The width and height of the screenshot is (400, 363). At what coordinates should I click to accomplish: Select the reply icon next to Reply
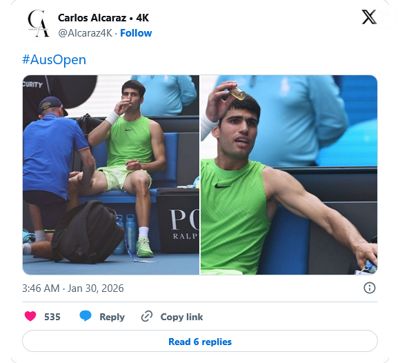click(x=86, y=316)
